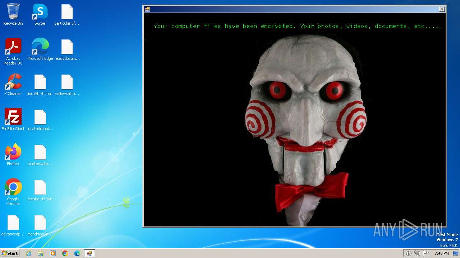Click the Show desktop button
Screen dimensions: 460x258
(x=456, y=253)
